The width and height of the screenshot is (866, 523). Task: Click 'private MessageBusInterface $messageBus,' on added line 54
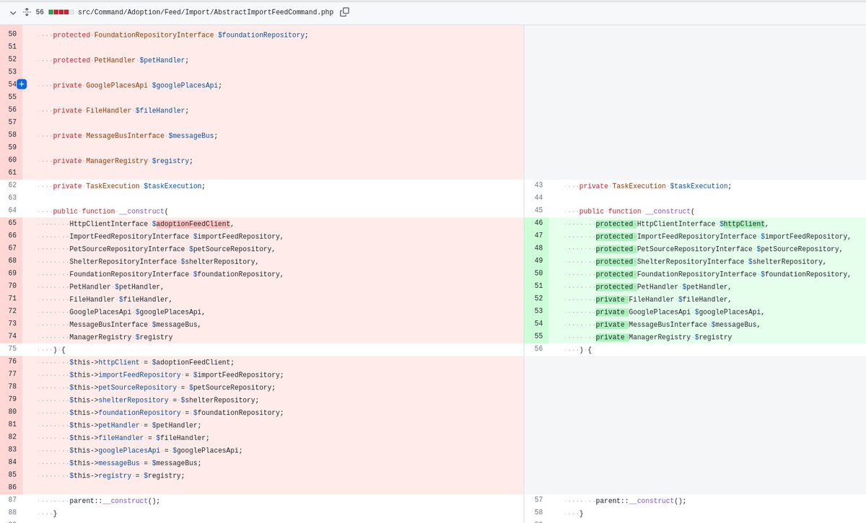[x=678, y=325]
